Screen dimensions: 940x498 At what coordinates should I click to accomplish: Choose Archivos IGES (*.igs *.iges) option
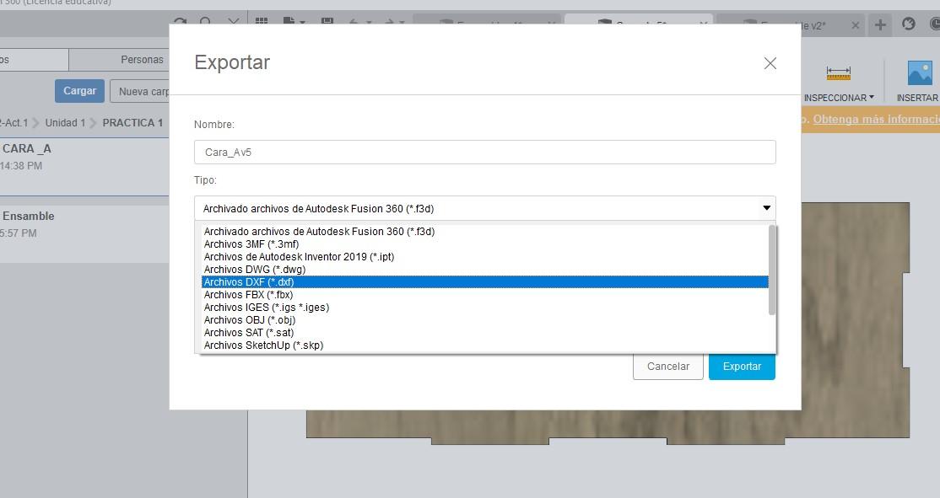tap(485, 307)
